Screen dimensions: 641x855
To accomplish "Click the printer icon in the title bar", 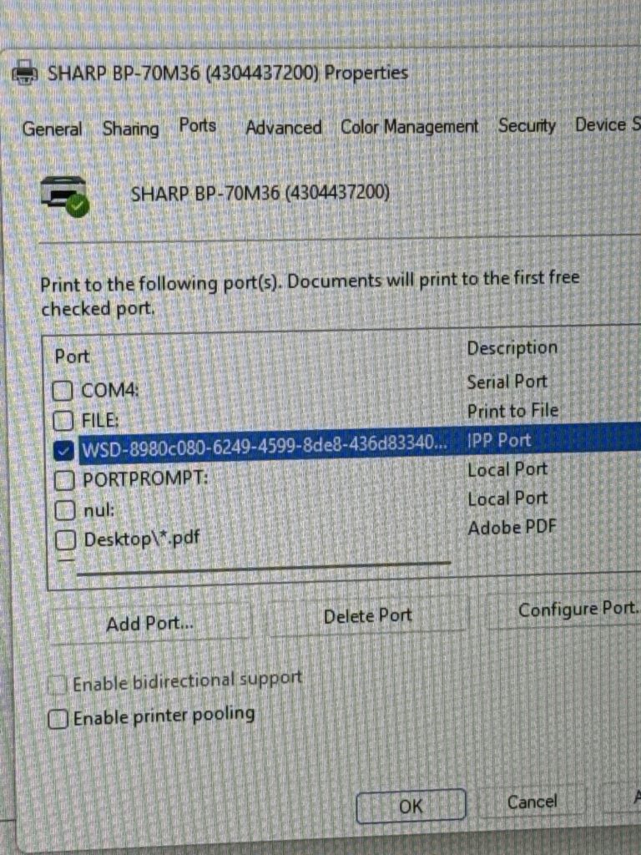I will pyautogui.click(x=24, y=73).
